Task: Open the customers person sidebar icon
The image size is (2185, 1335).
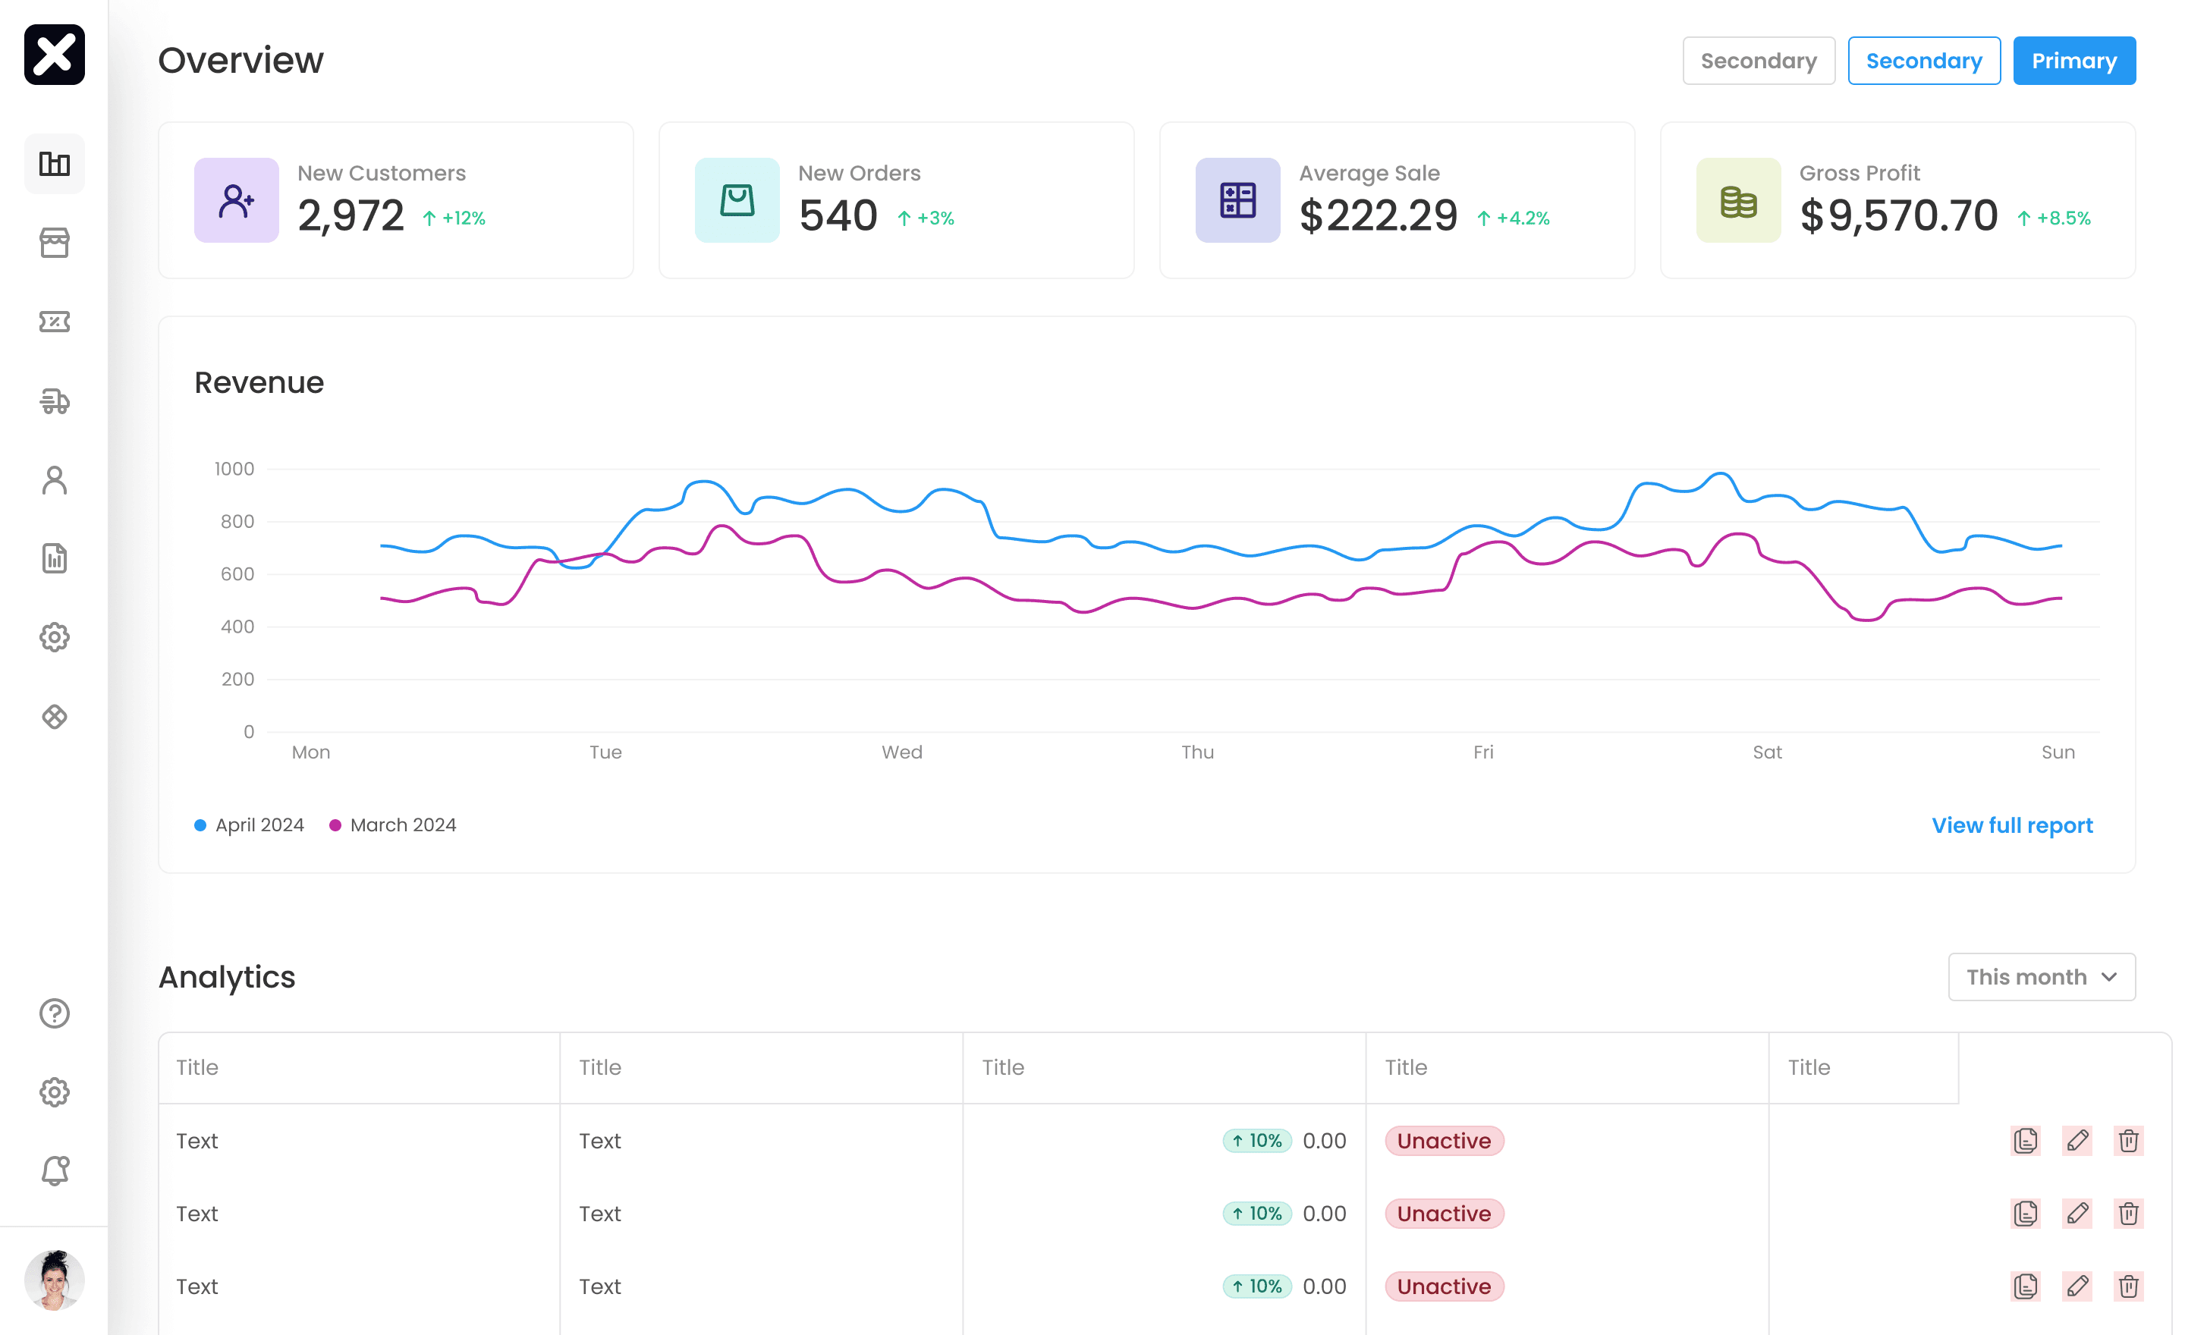Action: pos(54,479)
